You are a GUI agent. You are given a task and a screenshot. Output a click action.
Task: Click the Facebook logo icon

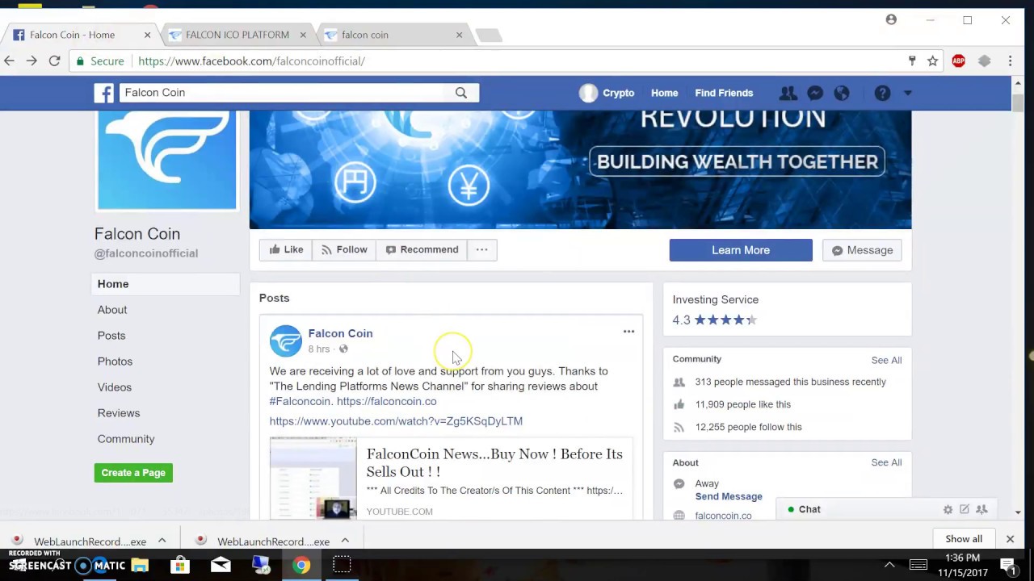click(103, 93)
